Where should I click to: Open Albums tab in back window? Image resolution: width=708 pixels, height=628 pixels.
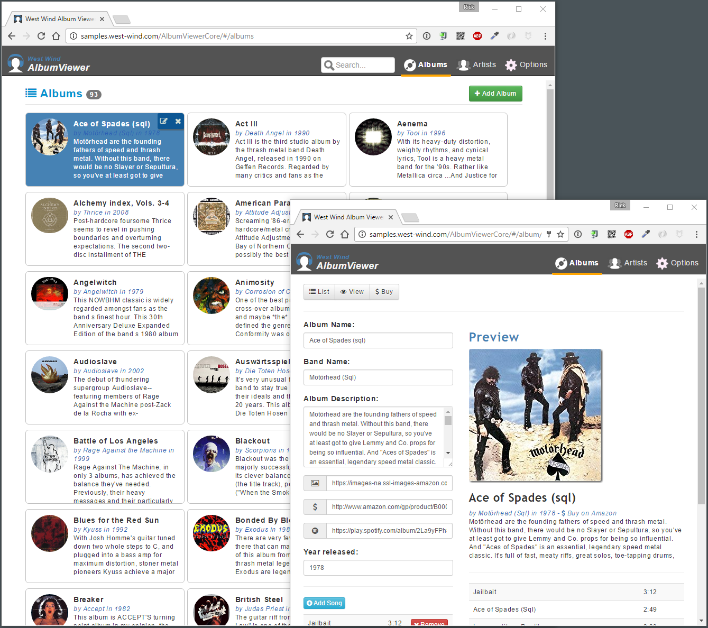pyautogui.click(x=426, y=64)
